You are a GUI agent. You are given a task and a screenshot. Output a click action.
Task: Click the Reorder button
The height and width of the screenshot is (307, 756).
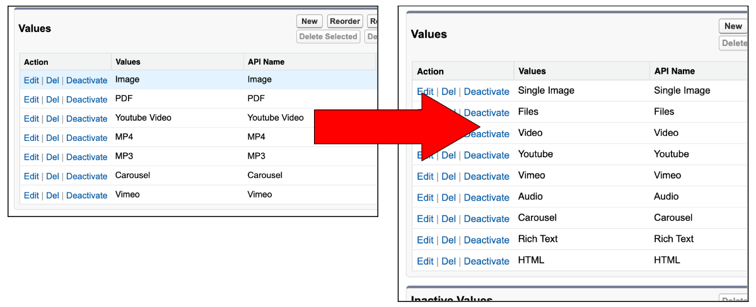(345, 21)
